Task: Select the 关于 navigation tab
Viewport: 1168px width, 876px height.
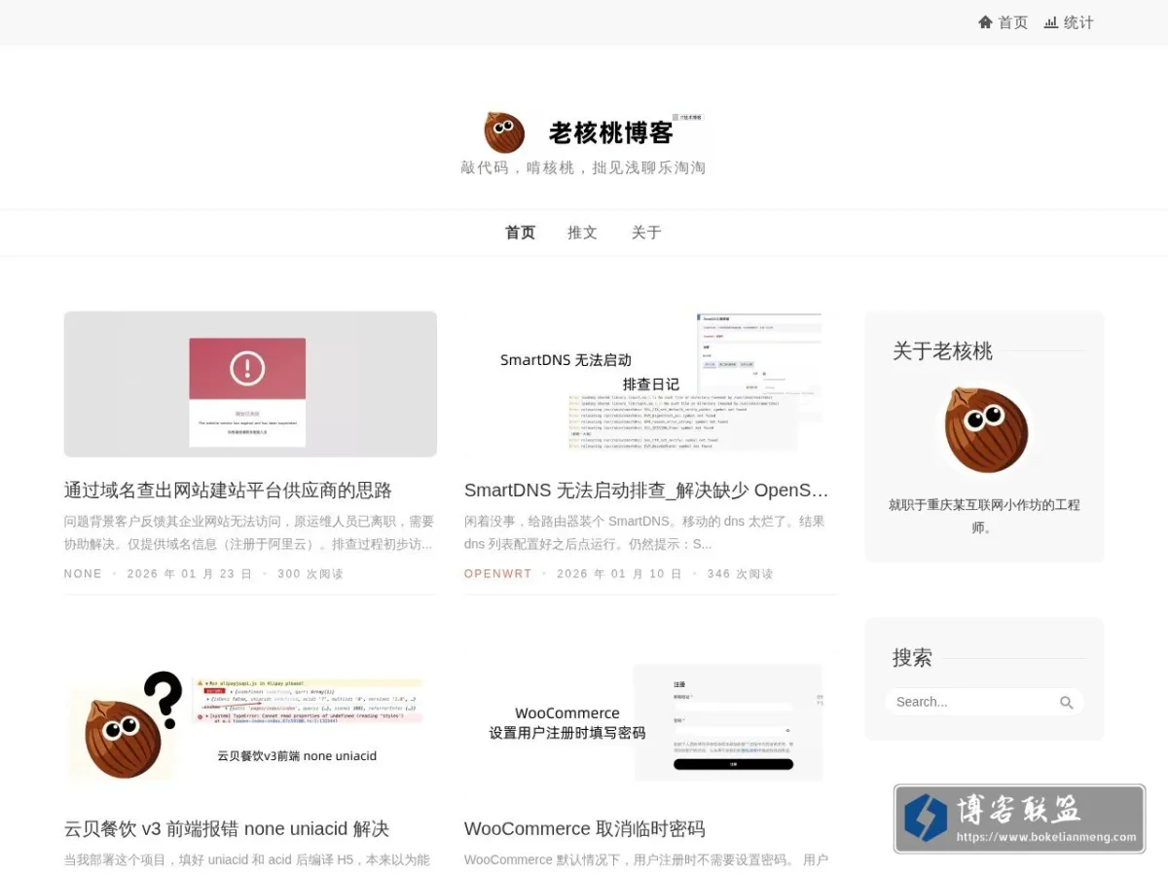Action: [646, 233]
